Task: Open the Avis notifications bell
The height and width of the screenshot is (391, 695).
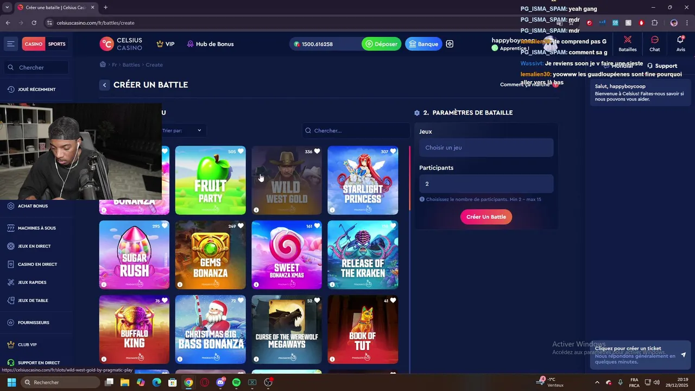Action: click(680, 44)
